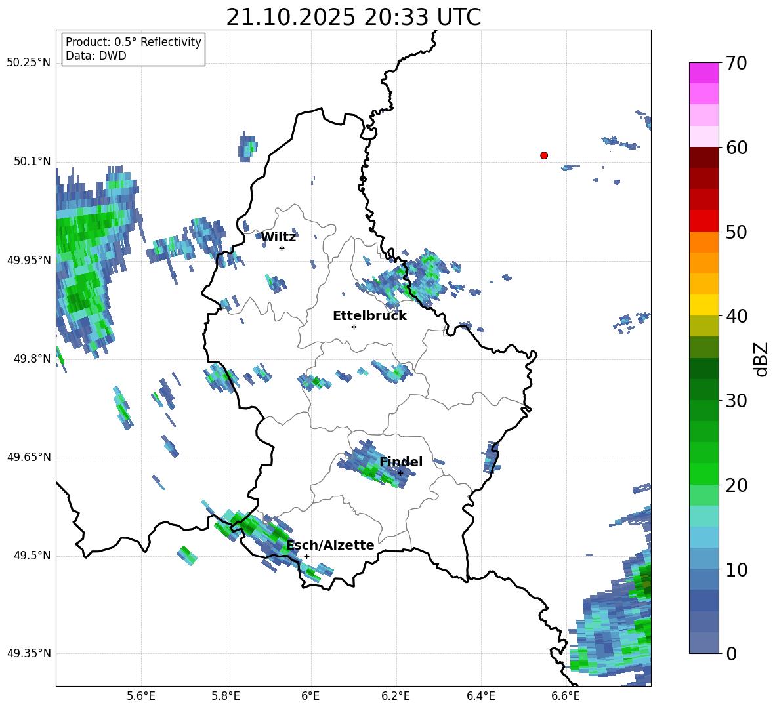Click the Ettelbruck city label
Viewport: 777px width, 709px height.
[x=369, y=316]
